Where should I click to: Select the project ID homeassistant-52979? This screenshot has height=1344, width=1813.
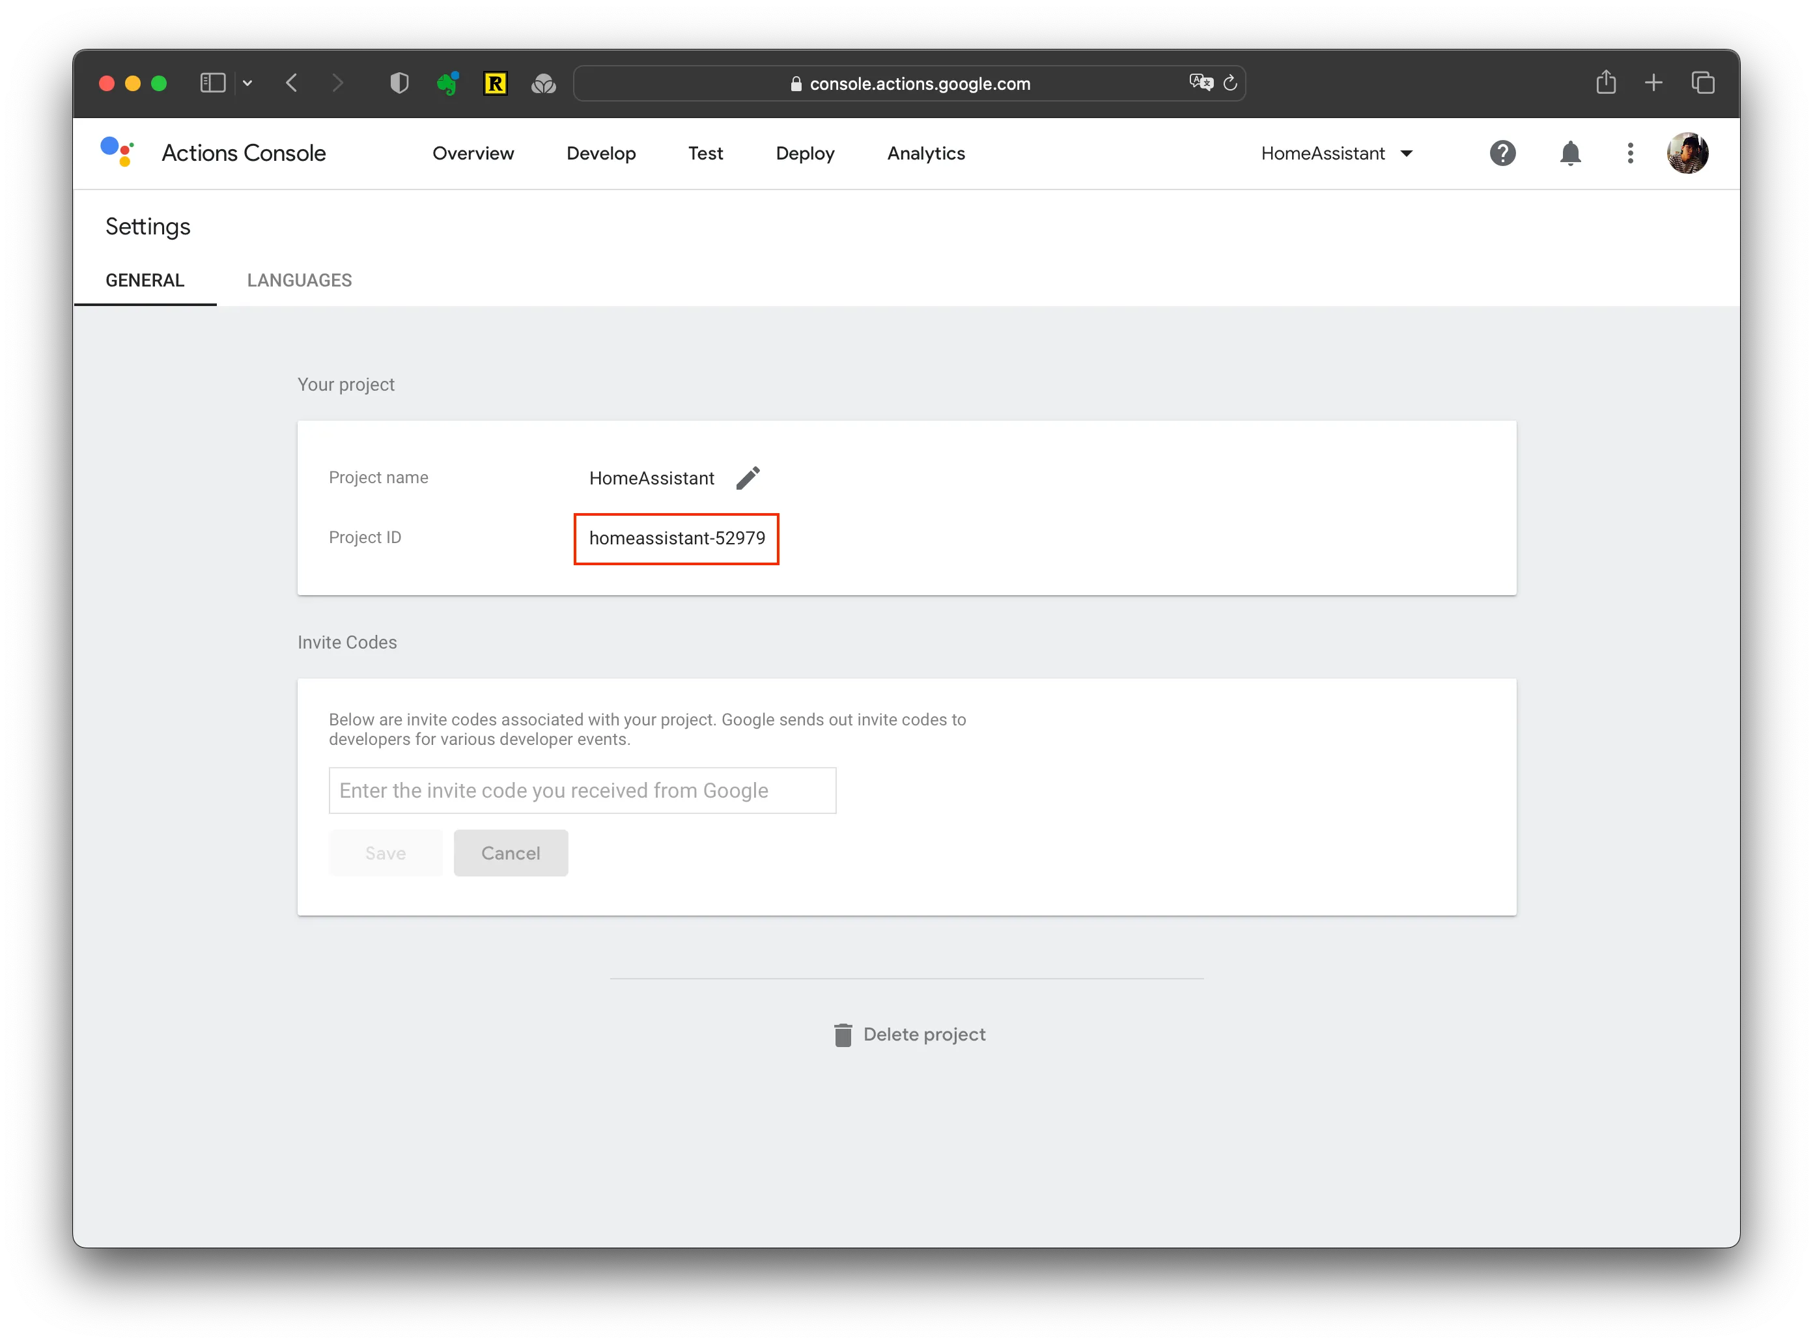coord(676,538)
